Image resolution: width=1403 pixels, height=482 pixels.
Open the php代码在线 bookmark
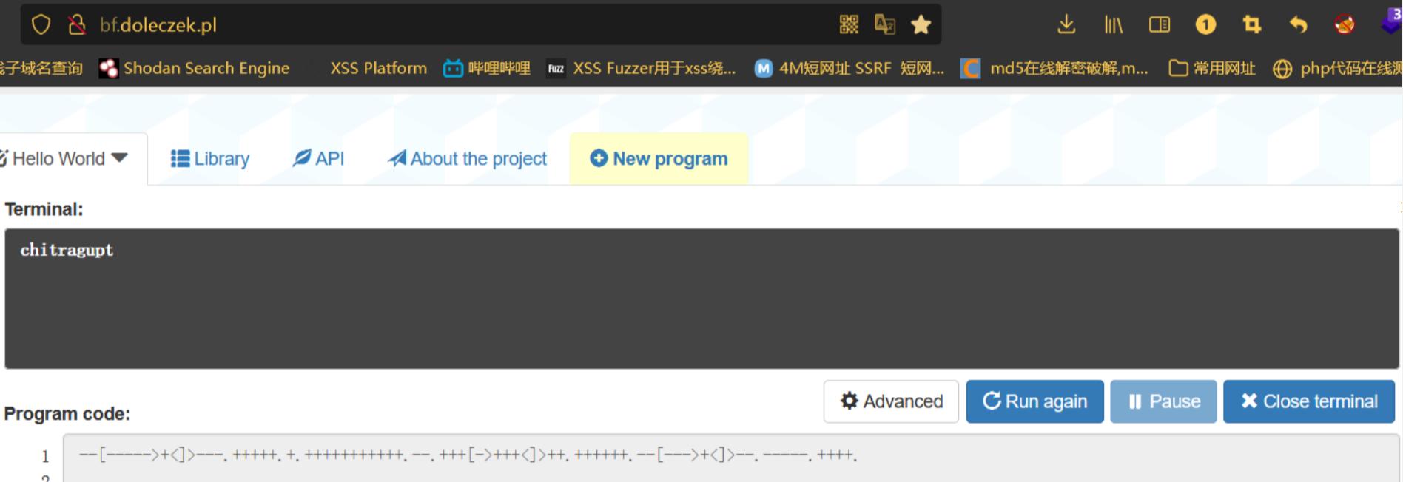click(1337, 69)
